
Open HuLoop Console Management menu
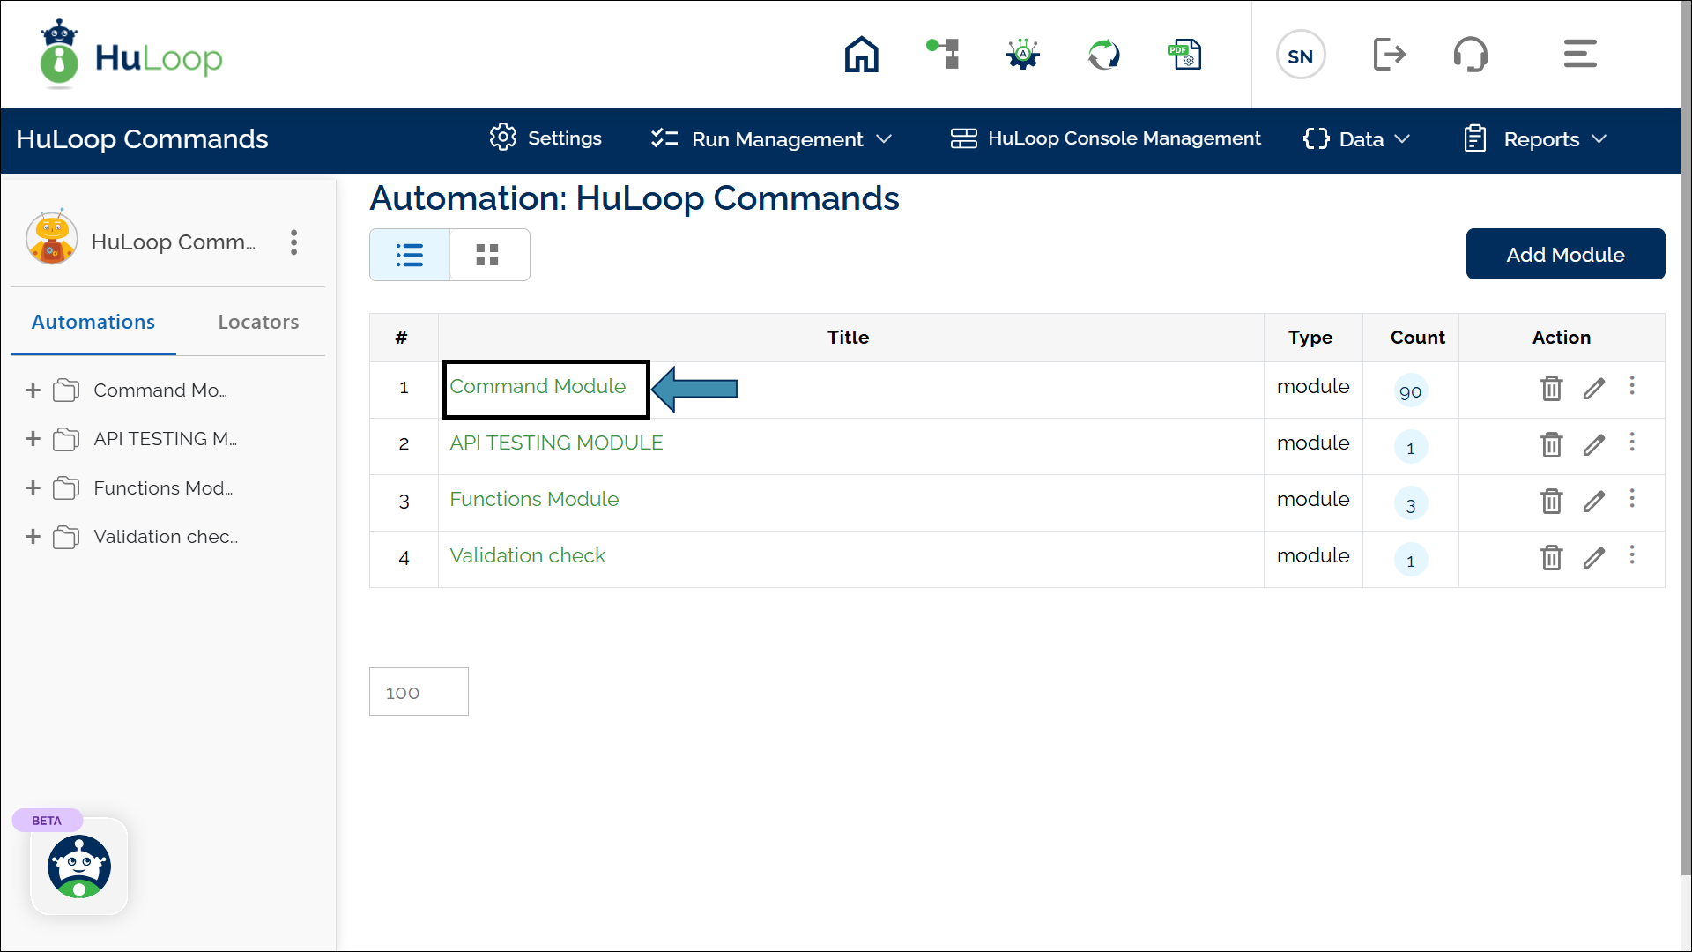(1106, 138)
